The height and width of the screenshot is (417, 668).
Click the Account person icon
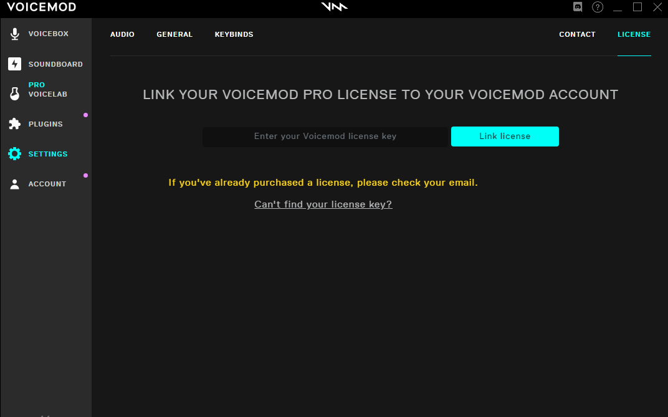tap(14, 184)
